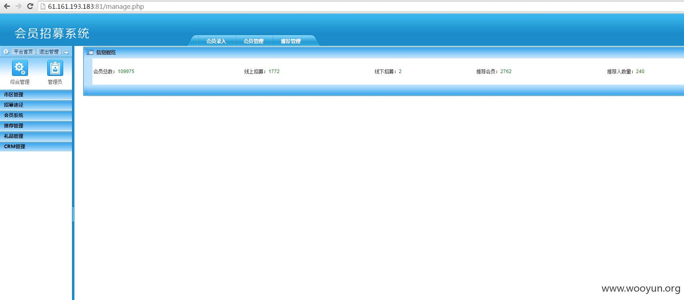
Task: Open 管理员 clipboard icon
Action: [x=55, y=68]
